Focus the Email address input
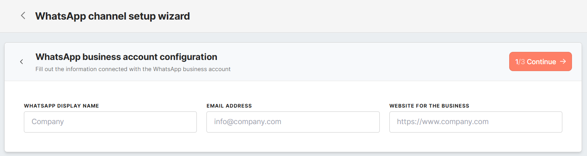The width and height of the screenshot is (587, 156). pyautogui.click(x=293, y=122)
